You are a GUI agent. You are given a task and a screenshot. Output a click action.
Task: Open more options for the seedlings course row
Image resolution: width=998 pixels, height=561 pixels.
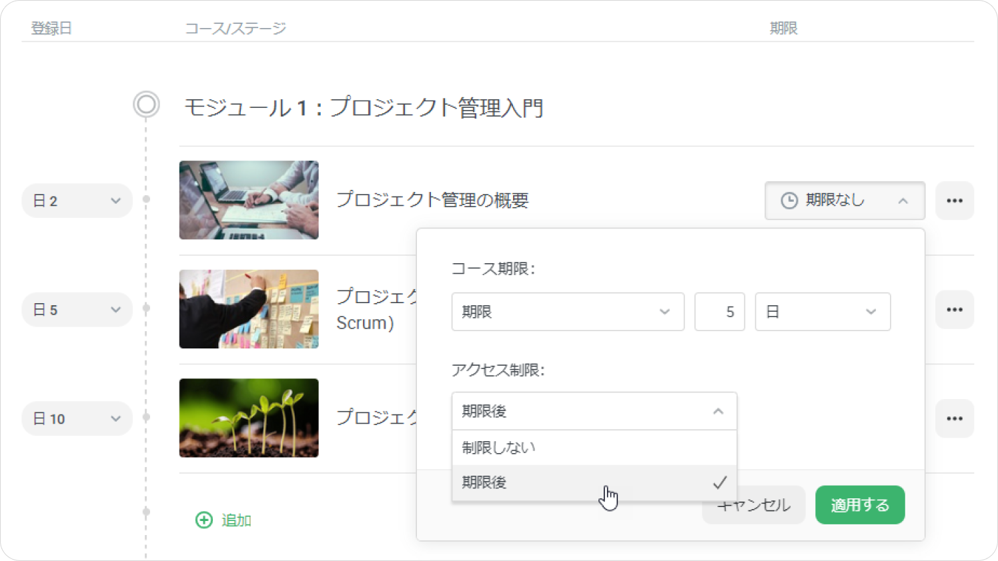[954, 418]
